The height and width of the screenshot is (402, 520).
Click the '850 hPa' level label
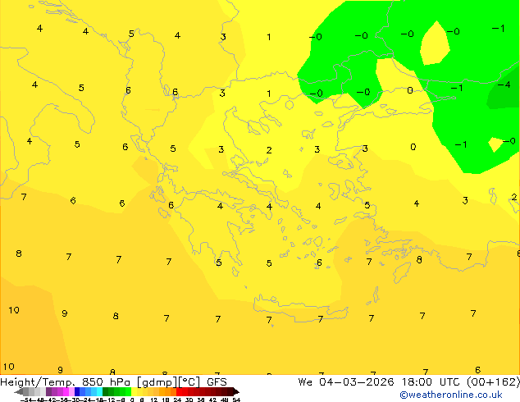coord(106,382)
